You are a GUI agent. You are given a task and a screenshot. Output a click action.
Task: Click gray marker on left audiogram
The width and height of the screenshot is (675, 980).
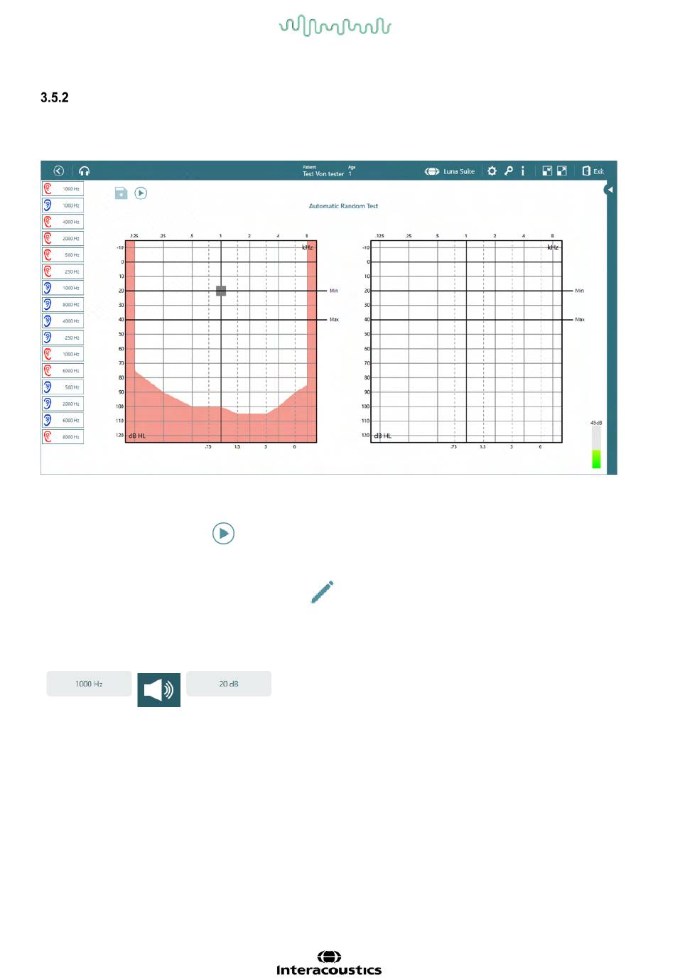[x=221, y=291]
